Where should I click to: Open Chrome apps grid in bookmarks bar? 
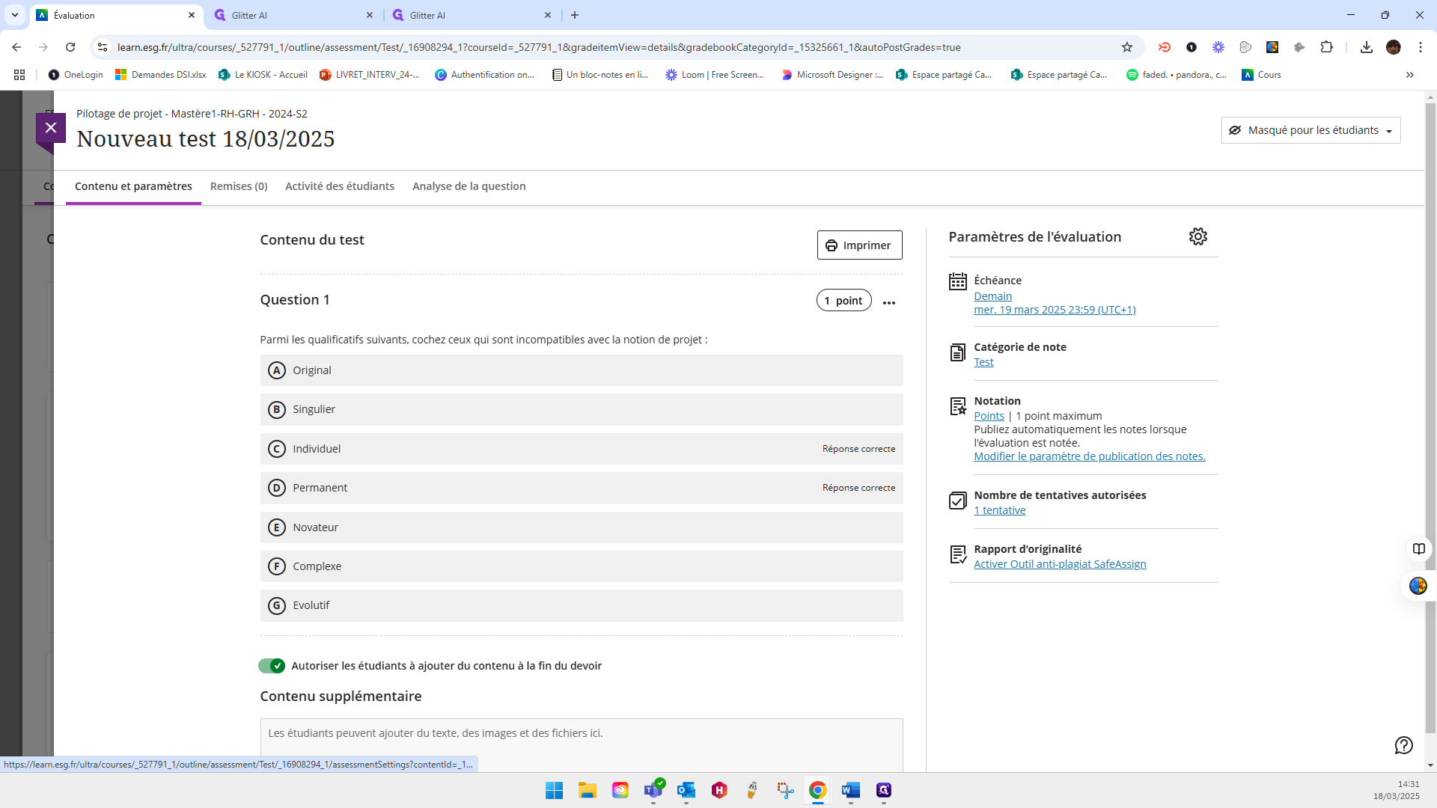[19, 75]
